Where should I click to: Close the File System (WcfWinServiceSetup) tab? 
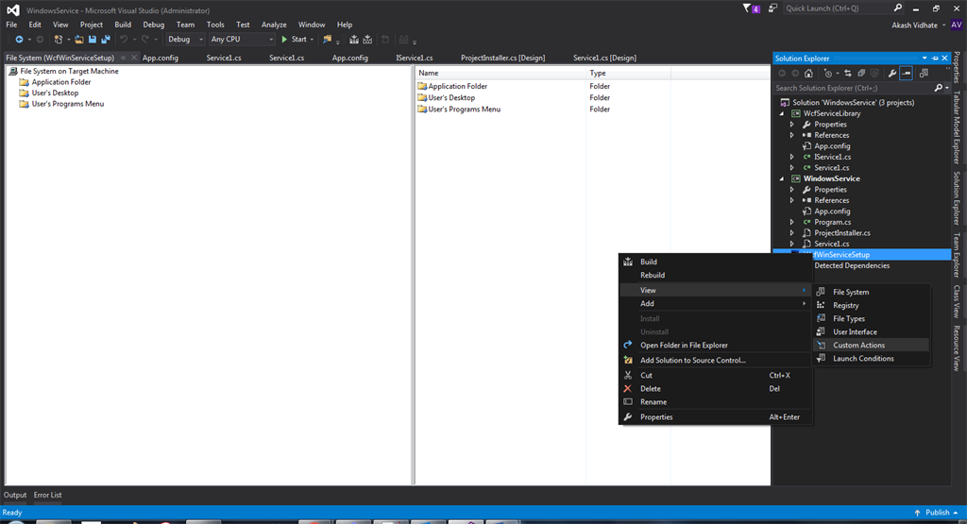(134, 58)
